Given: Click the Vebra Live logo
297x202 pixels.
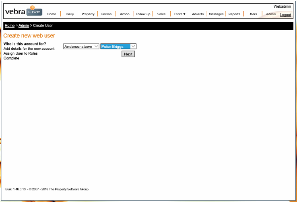Looking at the screenshot, I should 24,11.
